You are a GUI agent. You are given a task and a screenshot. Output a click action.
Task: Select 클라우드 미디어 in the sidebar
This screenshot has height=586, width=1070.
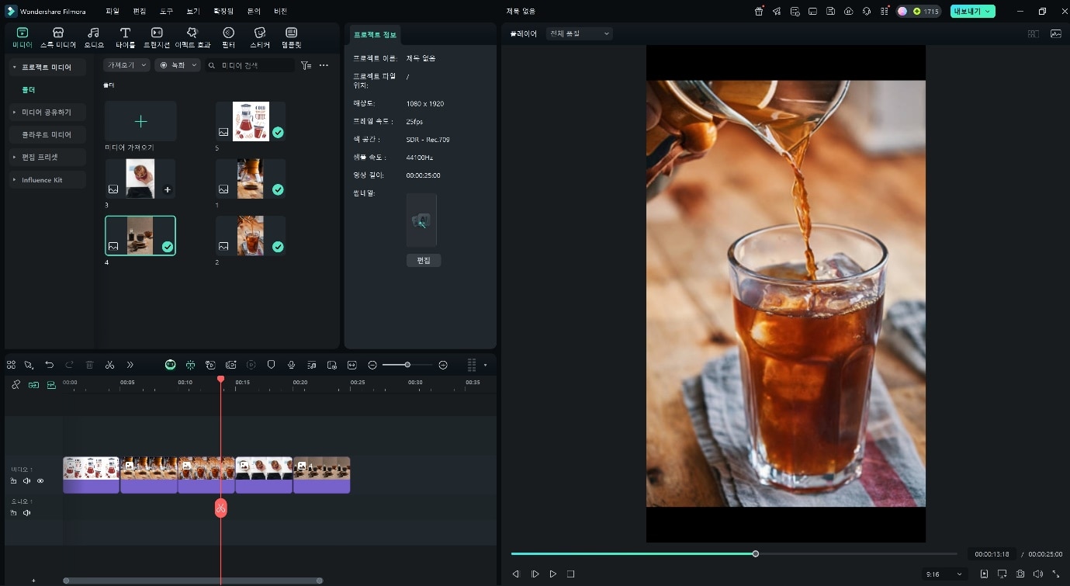[47, 135]
